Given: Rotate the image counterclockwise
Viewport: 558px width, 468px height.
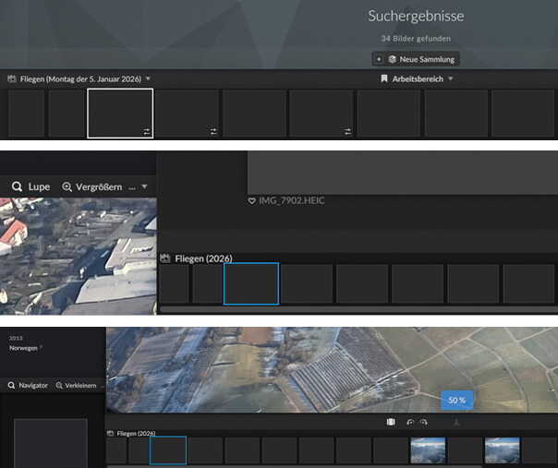Looking at the screenshot, I should [410, 422].
